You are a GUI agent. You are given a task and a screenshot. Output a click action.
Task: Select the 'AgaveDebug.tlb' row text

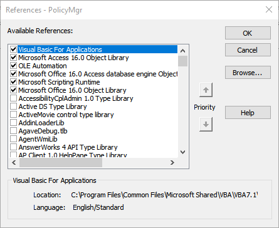click(x=43, y=131)
